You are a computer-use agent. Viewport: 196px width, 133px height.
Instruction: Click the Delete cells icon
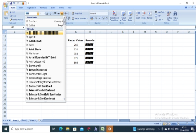144,15
